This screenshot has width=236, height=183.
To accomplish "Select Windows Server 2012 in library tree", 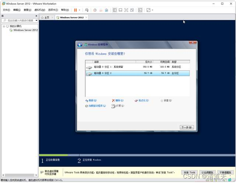I will tap(25, 30).
